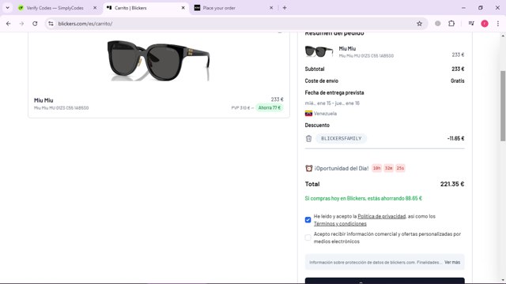Image resolution: width=506 pixels, height=284 pixels.
Task: Open the Chrome three-dot menu
Action: click(x=497, y=24)
